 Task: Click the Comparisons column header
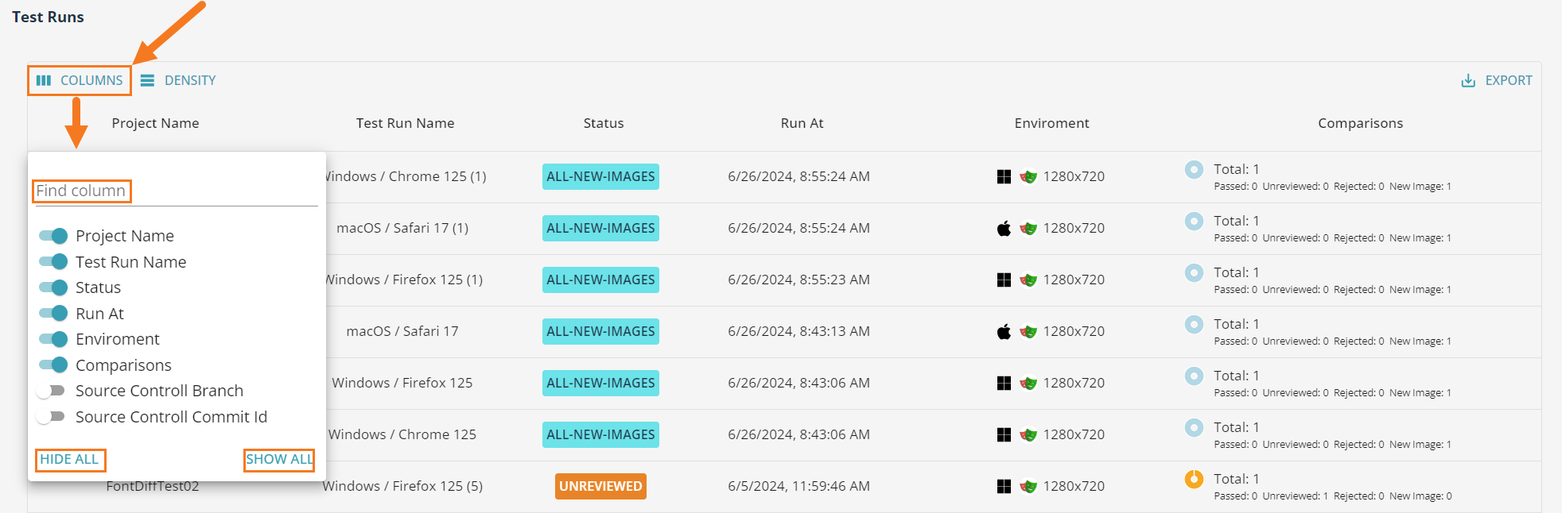pos(1360,123)
